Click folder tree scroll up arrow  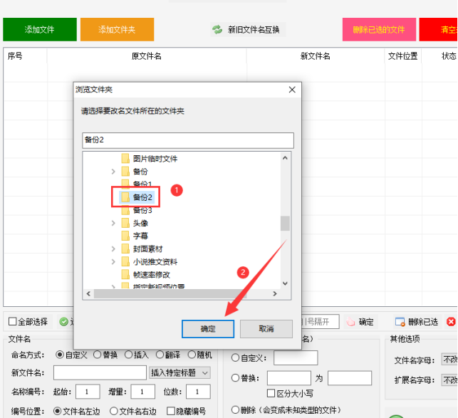point(286,158)
